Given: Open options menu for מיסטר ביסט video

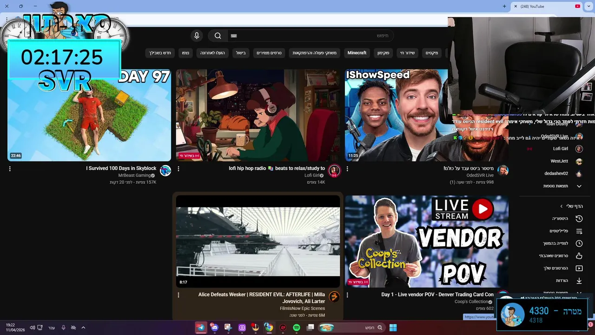Looking at the screenshot, I should tap(347, 169).
